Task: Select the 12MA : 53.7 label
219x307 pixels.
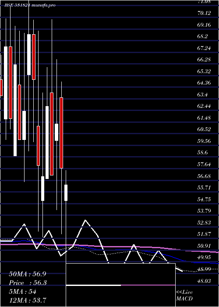Action: (x=28, y=300)
